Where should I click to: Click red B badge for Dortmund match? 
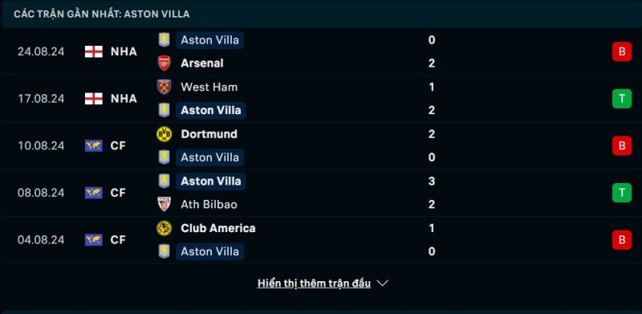click(621, 145)
